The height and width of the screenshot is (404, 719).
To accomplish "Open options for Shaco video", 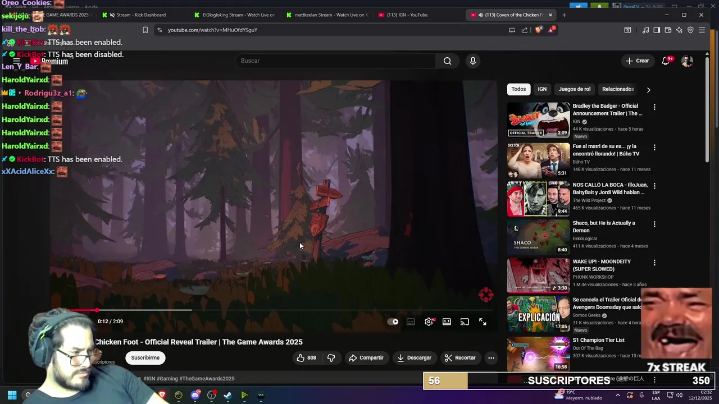I will coord(654,224).
